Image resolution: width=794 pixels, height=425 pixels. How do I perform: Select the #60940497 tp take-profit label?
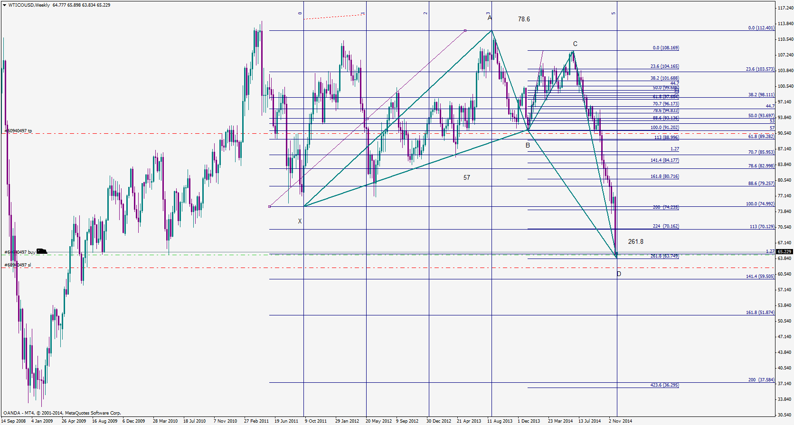pyautogui.click(x=18, y=130)
